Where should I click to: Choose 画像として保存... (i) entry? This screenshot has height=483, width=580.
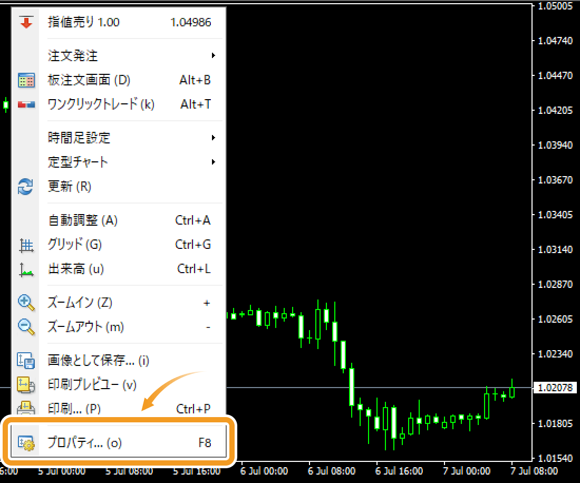[118, 361]
